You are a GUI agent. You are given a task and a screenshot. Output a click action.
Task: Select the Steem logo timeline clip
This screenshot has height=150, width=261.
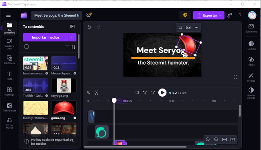pyautogui.click(x=91, y=116)
